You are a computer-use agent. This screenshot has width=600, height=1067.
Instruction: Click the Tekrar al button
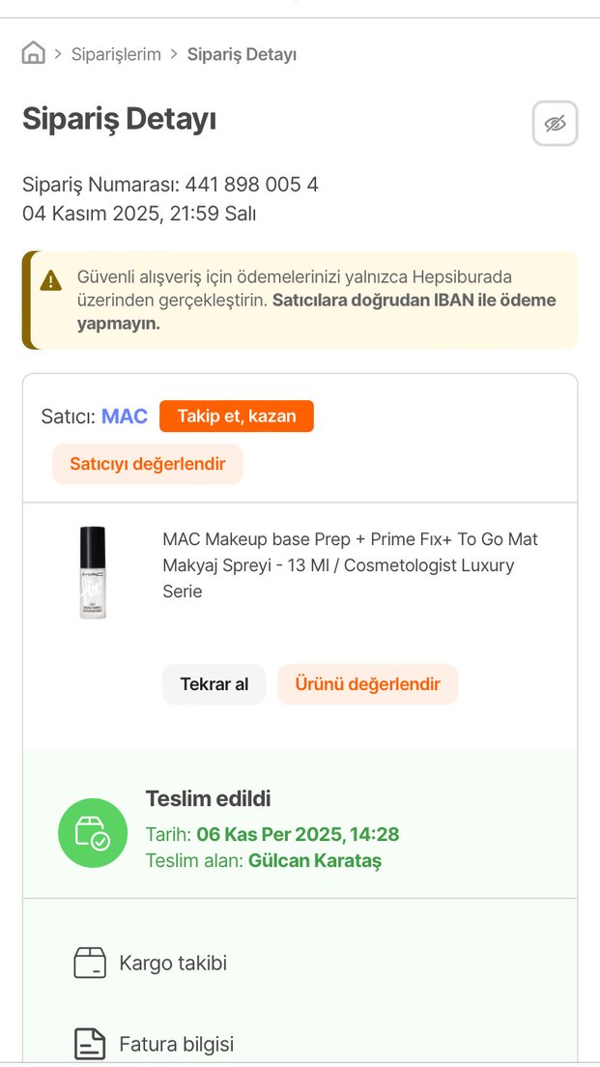[x=214, y=684]
